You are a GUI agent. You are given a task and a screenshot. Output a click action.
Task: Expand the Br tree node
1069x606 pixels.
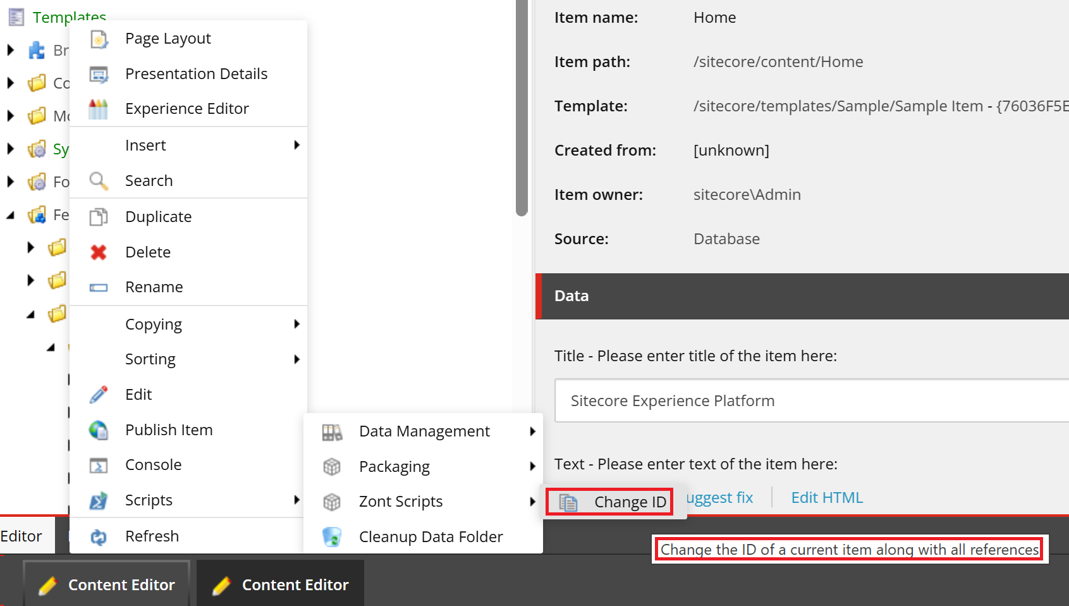[x=10, y=50]
